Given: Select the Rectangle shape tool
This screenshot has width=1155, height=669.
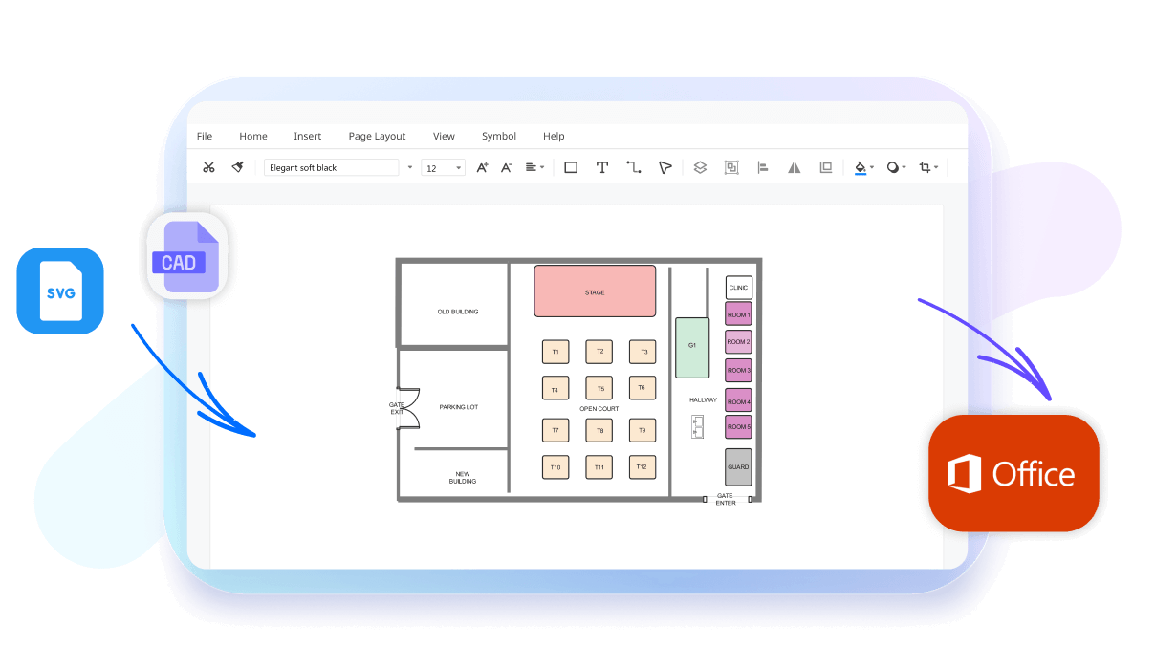Looking at the screenshot, I should point(571,167).
